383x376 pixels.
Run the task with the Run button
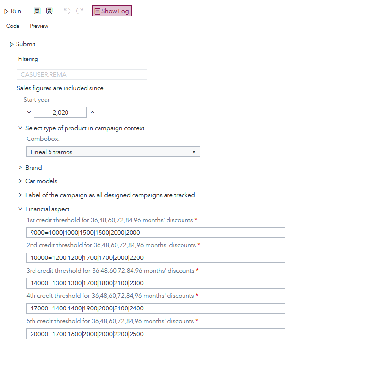[x=13, y=11]
